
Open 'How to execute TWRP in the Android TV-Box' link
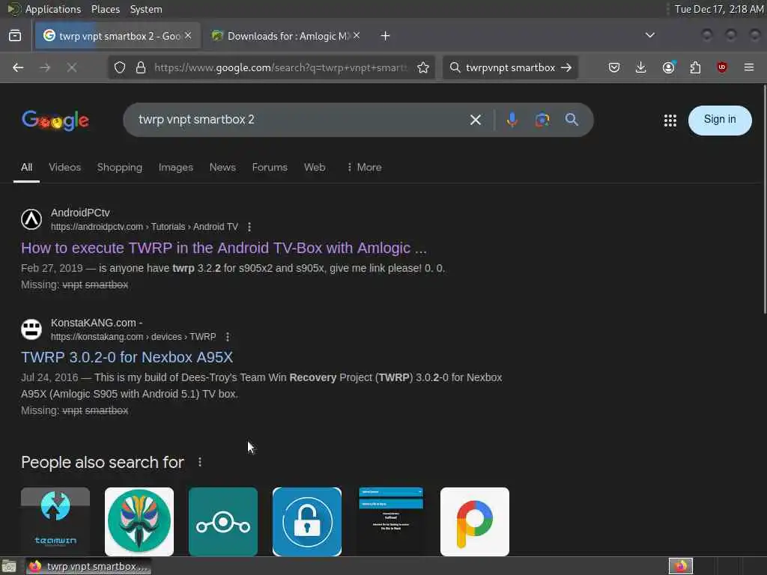223,249
